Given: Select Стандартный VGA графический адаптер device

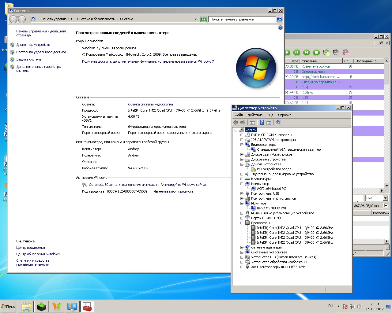Looking at the screenshot, I should 289,149.
